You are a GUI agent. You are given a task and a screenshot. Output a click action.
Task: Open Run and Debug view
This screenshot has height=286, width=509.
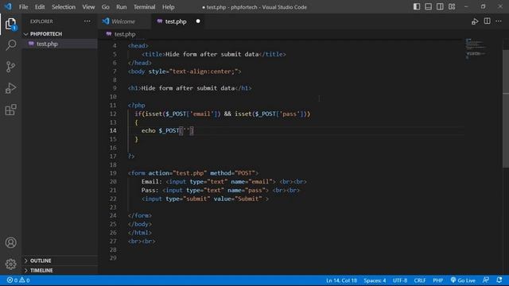click(10, 88)
